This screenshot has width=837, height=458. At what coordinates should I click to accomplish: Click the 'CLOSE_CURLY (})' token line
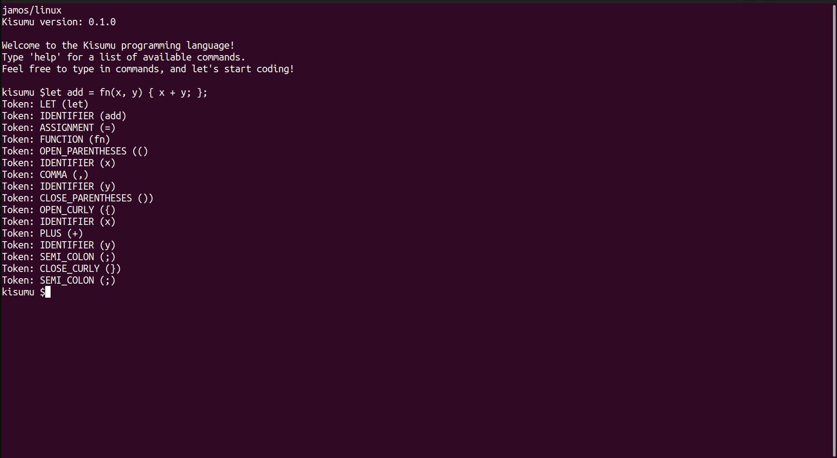80,269
